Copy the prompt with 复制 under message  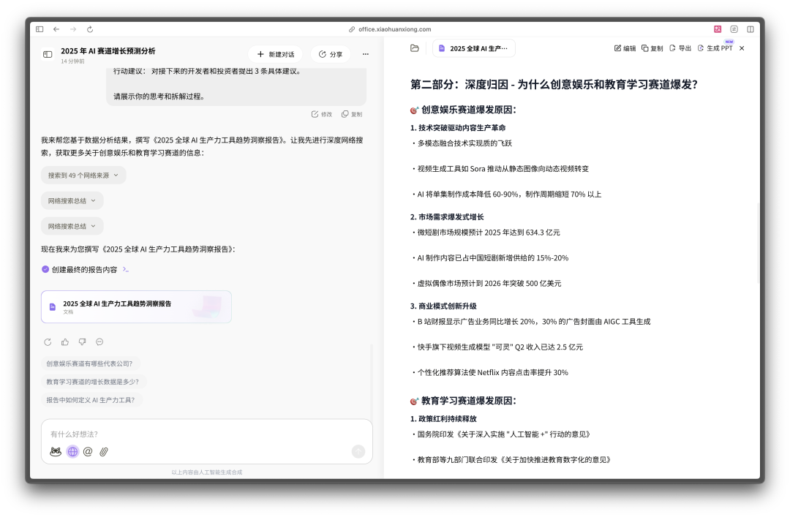[352, 114]
